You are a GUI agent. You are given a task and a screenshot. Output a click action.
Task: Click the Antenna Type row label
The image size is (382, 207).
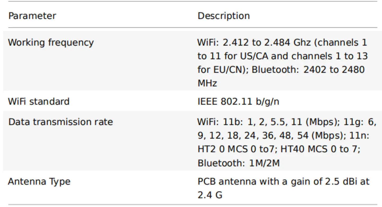[x=39, y=182]
